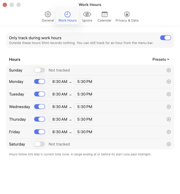Image resolution: width=180 pixels, height=194 pixels.
Task: Add another time range for Monday
Action: point(169,82)
